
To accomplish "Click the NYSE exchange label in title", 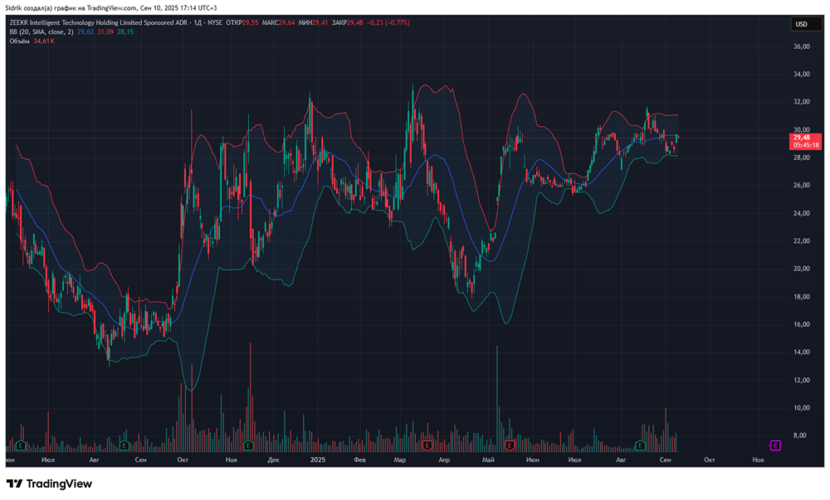I will (215, 22).
